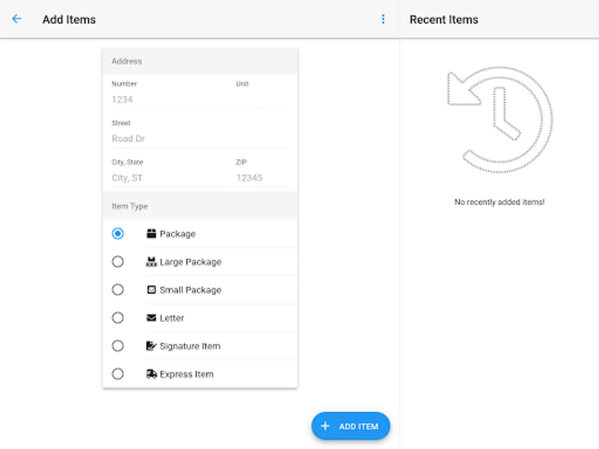
Task: Click the 'No recently added items!' message
Action: (499, 202)
